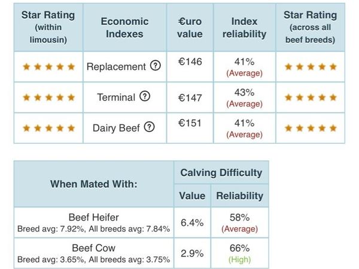Click Terminal within-limousin star rating
The image size is (359, 269).
(x=49, y=97)
